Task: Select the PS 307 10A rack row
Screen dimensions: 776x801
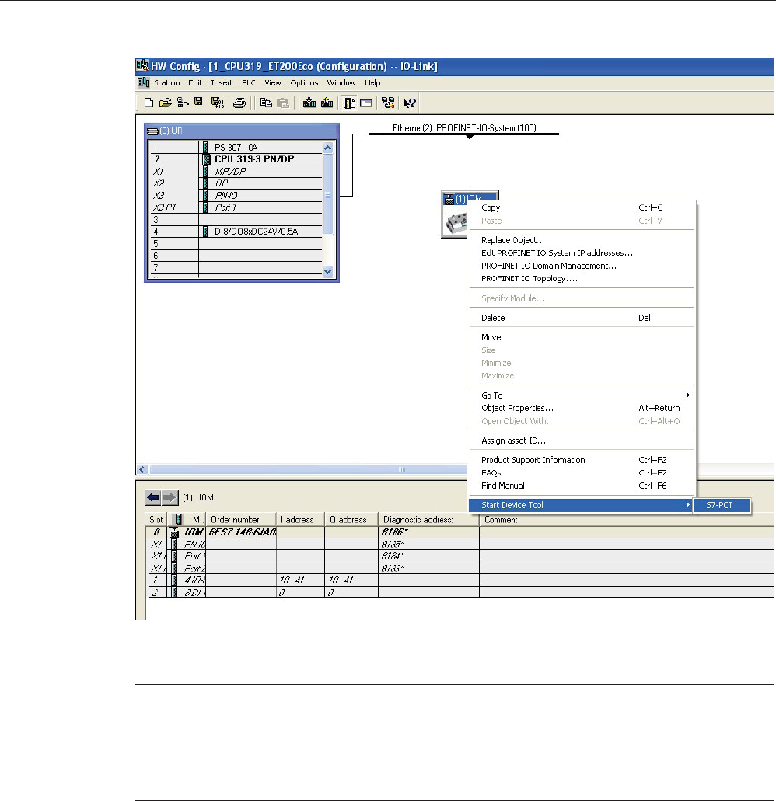Action: coord(236,147)
